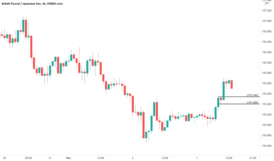This screenshot has height=161, width=274.
Task: Click the 154.600 price axis label
Action: tap(267, 146)
